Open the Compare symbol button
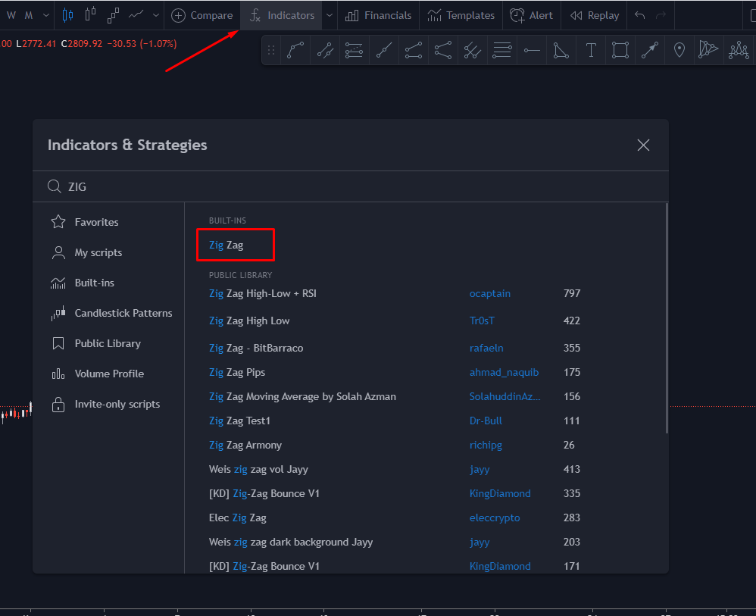This screenshot has width=756, height=616. (202, 15)
